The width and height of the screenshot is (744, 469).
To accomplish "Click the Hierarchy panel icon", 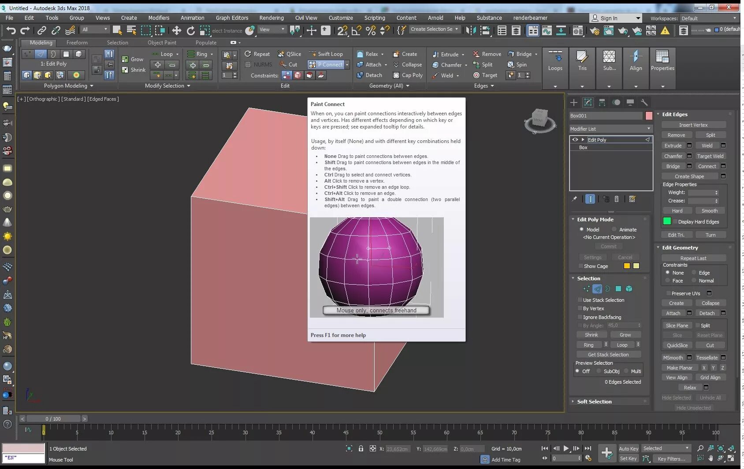I will pos(602,103).
